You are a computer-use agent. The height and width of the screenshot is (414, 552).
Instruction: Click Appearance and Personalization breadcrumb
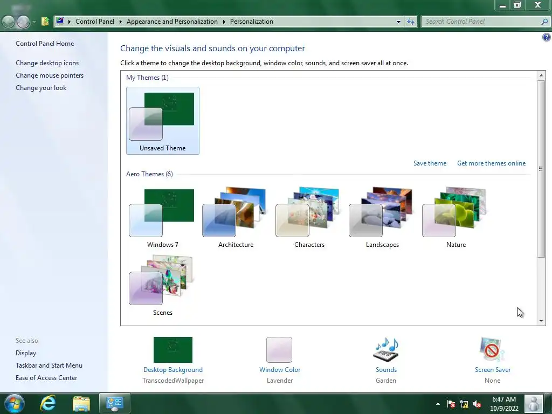[172, 22]
